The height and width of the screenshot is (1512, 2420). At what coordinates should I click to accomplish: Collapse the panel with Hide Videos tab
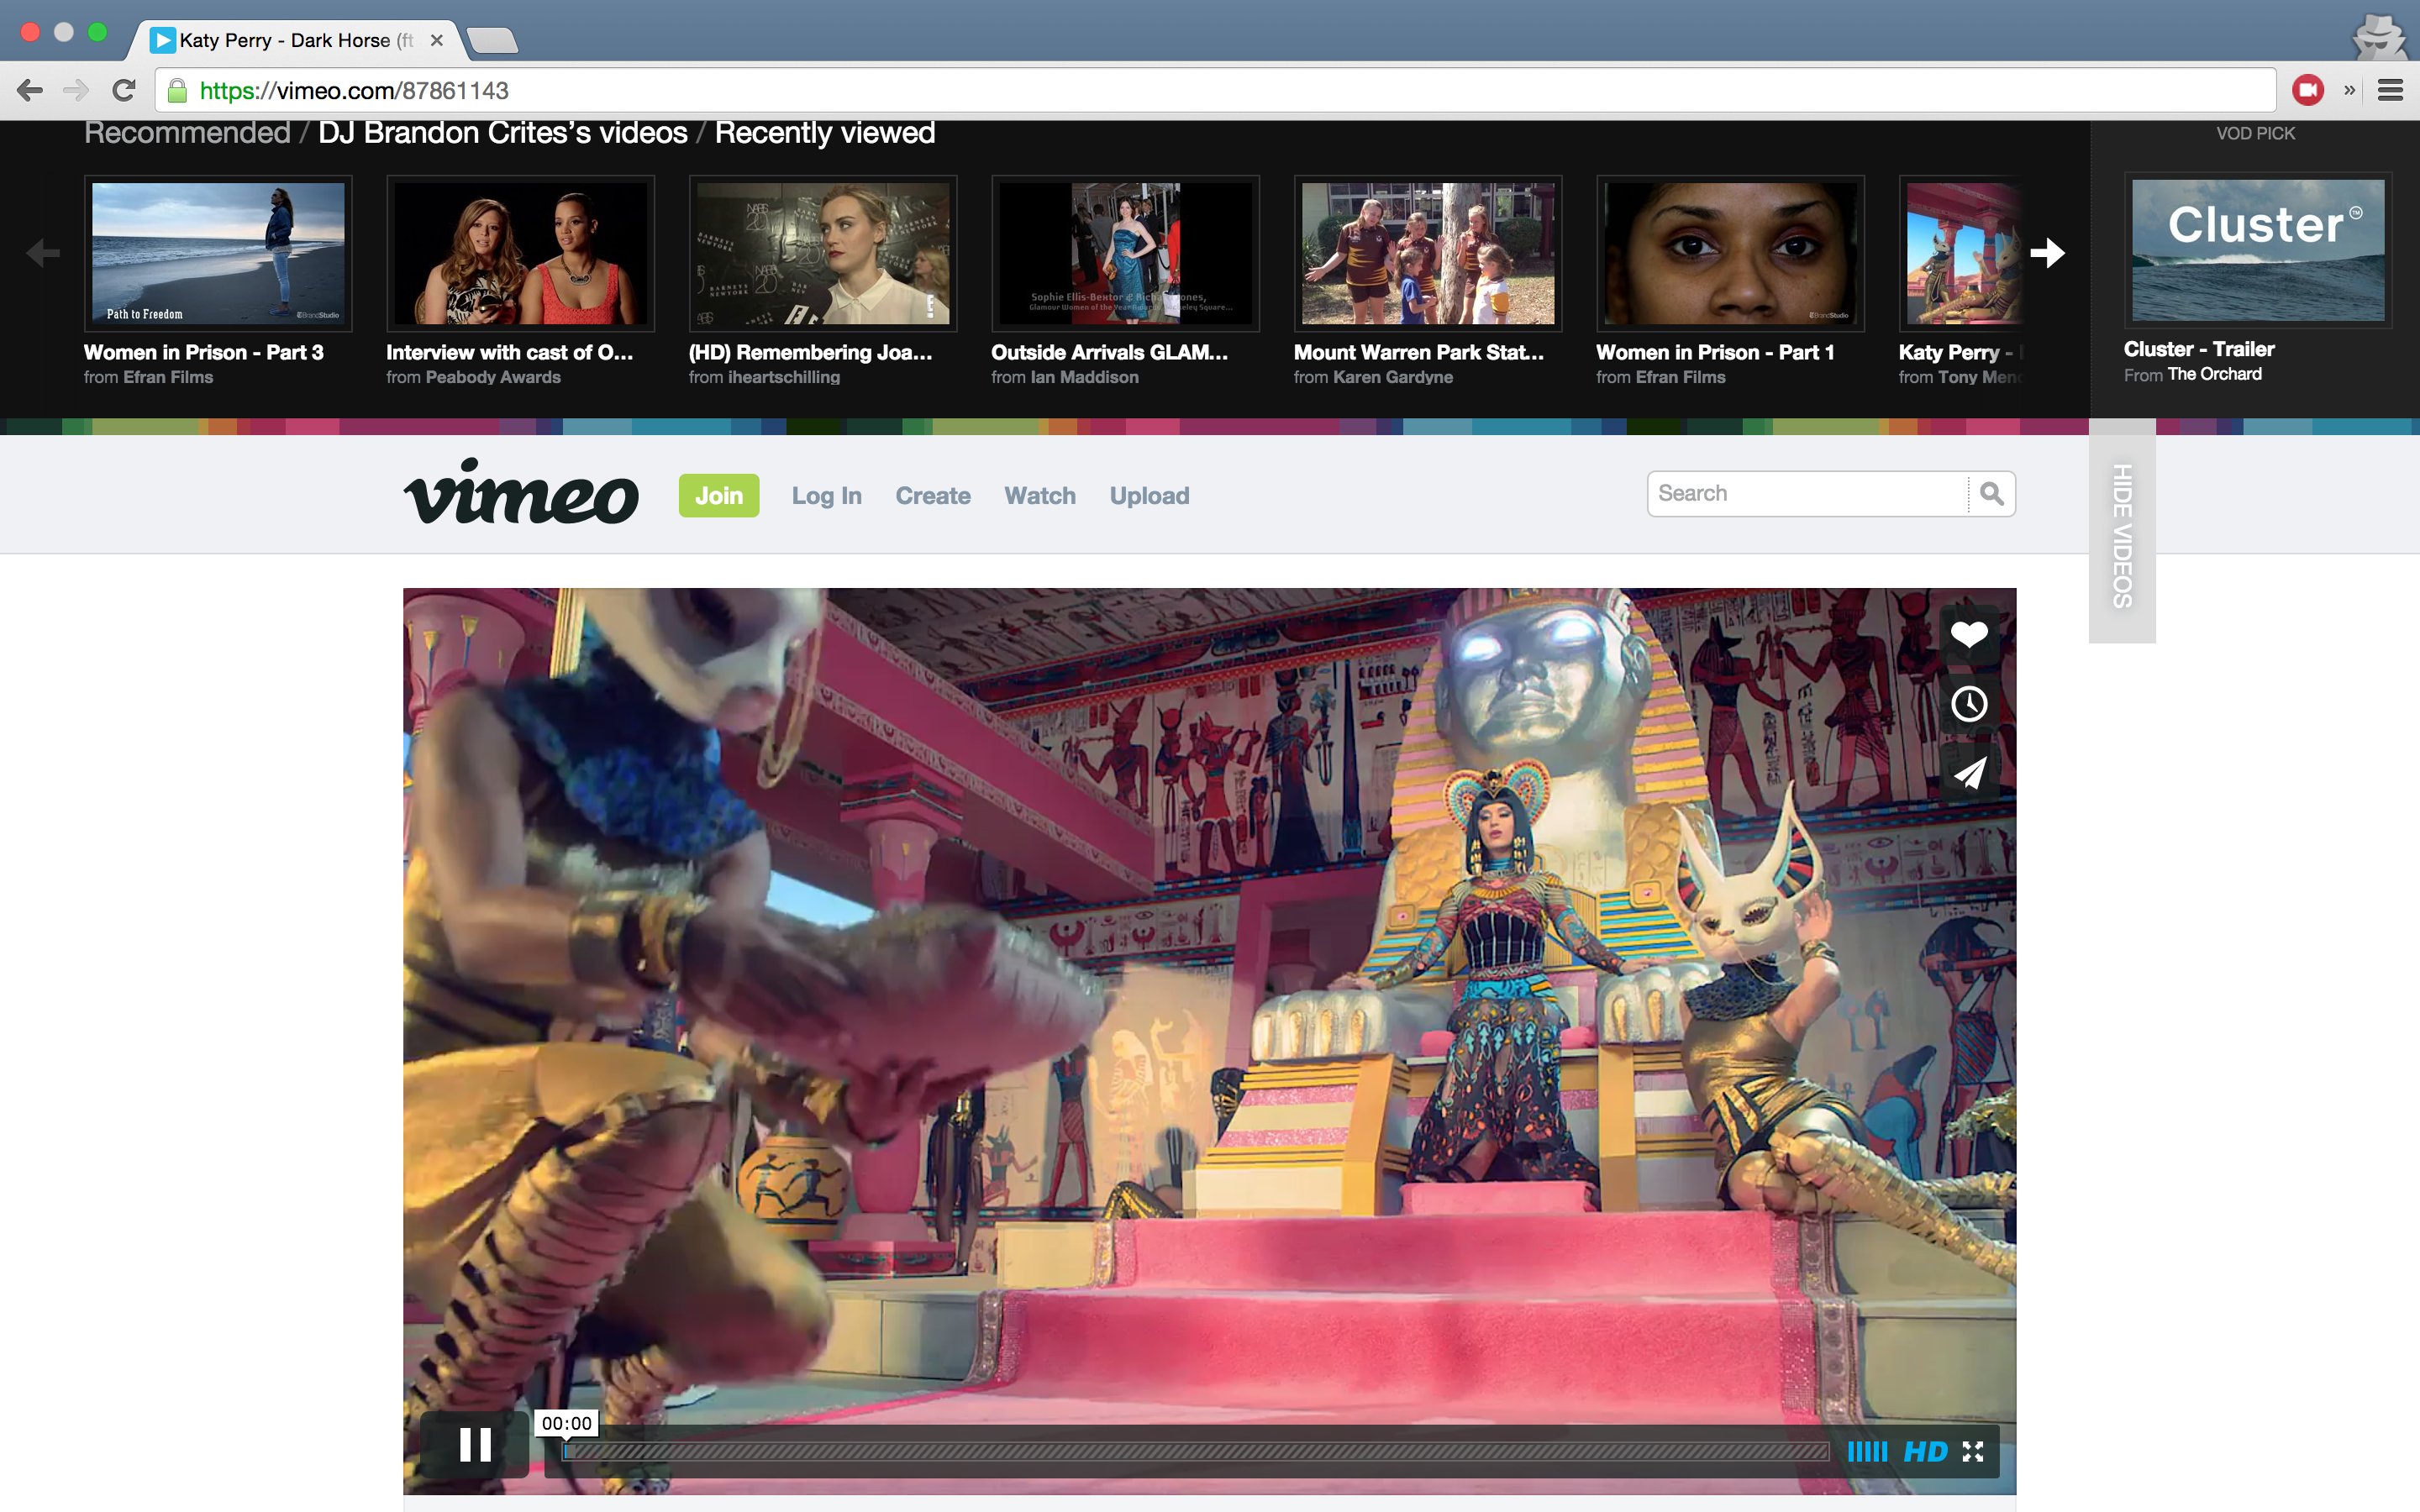pos(2121,535)
